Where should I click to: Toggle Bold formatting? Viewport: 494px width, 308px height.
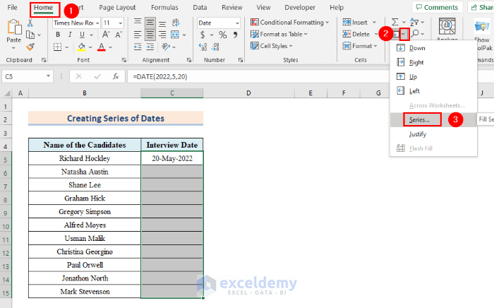pos(58,35)
